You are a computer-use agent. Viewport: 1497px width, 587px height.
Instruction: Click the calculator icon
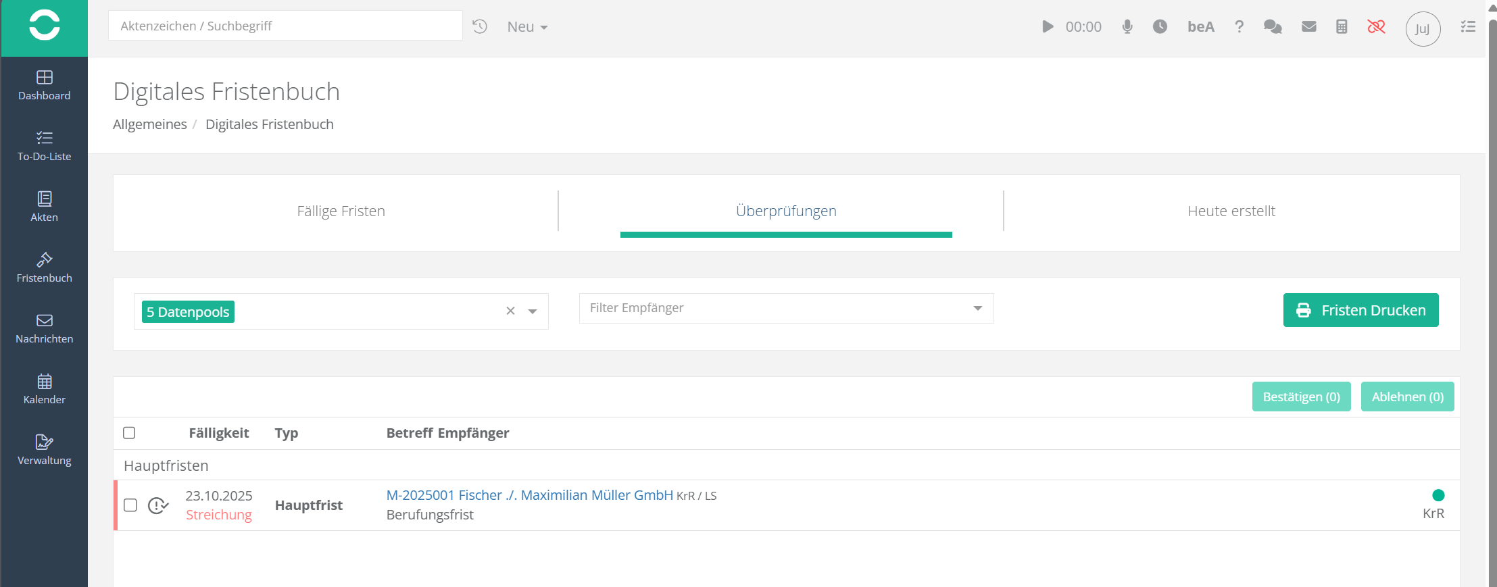1342,26
